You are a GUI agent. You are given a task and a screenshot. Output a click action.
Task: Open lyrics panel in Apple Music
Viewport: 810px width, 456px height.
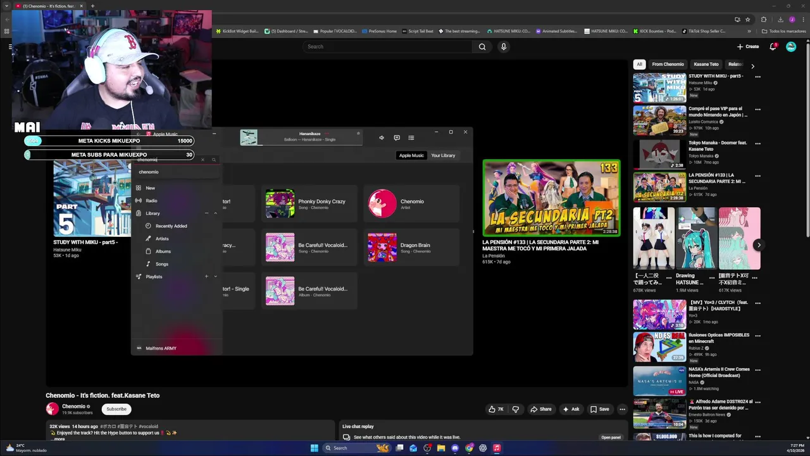[x=397, y=137]
